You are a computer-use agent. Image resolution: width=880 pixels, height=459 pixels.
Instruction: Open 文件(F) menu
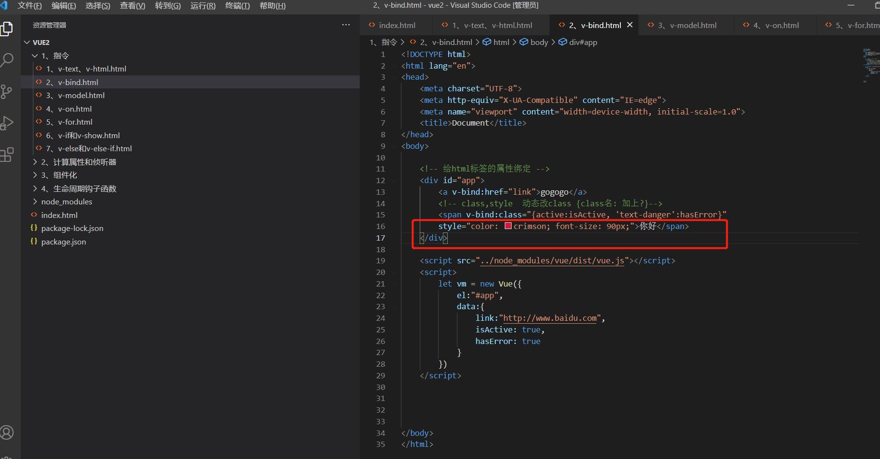[29, 6]
